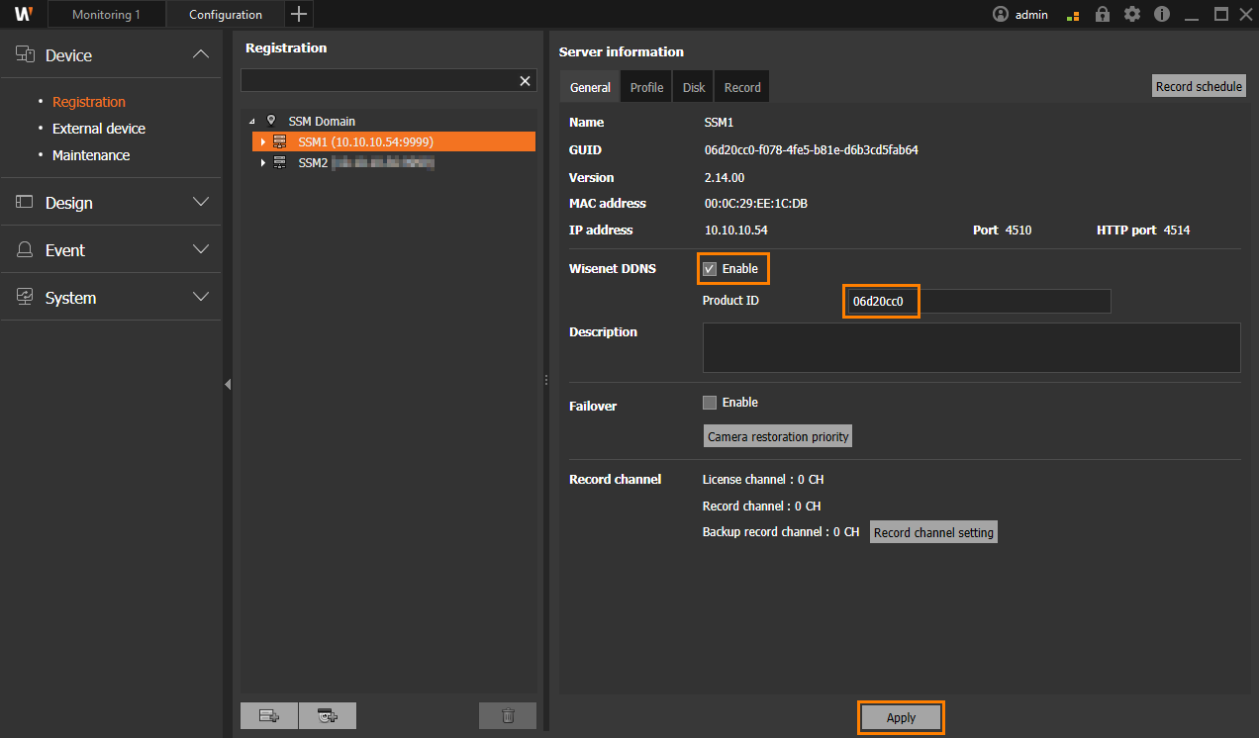The width and height of the screenshot is (1259, 738).
Task: Open the green-orange status squares indicator
Action: point(1073,16)
